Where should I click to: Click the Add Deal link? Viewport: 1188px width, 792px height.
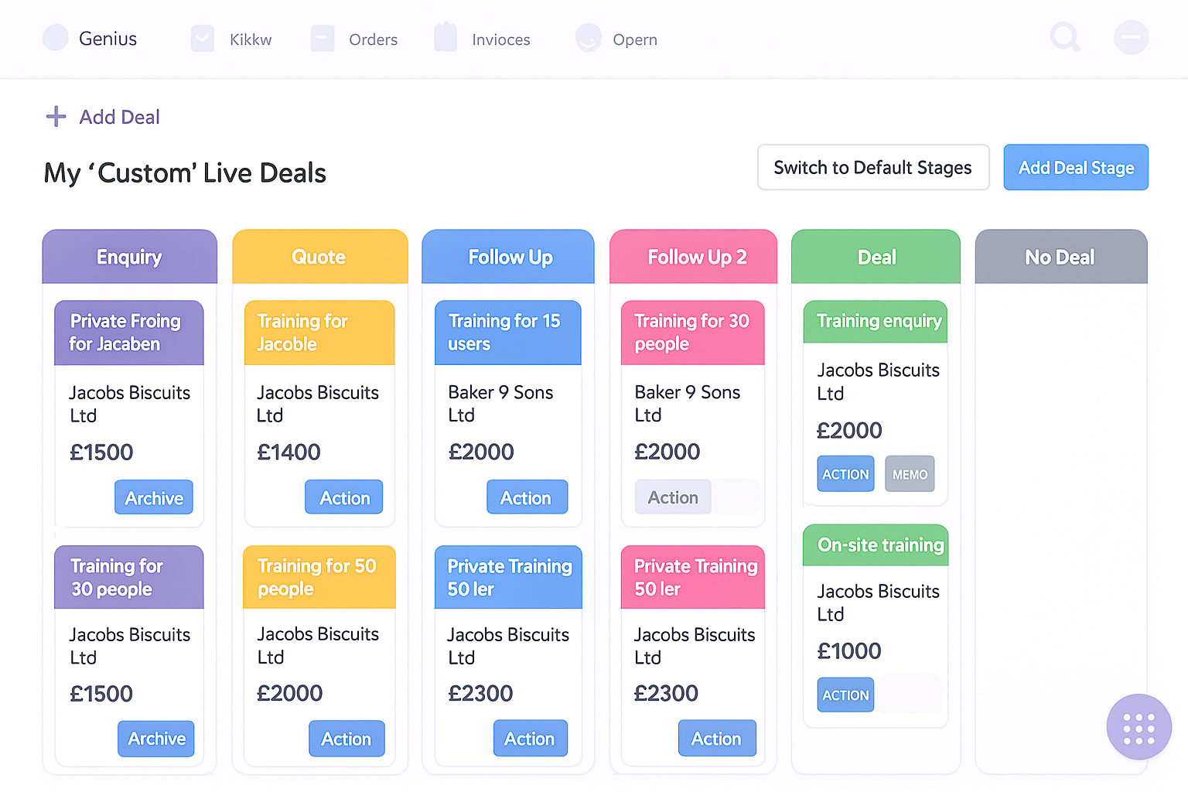click(x=119, y=117)
